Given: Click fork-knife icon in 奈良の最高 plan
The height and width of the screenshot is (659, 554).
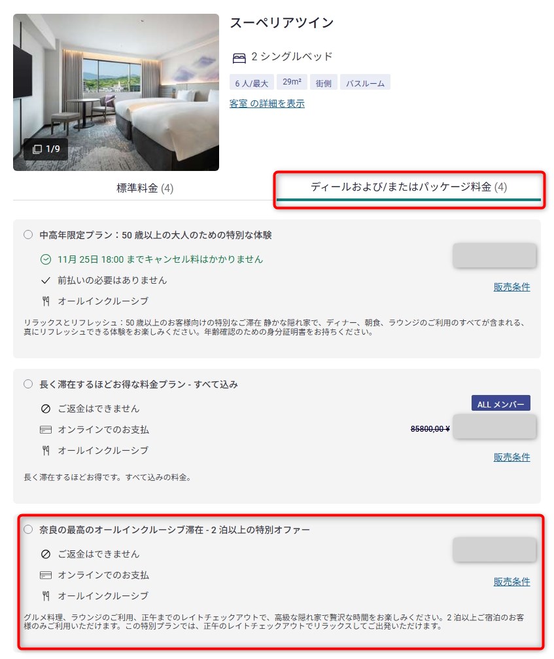Looking at the screenshot, I should pyautogui.click(x=46, y=595).
